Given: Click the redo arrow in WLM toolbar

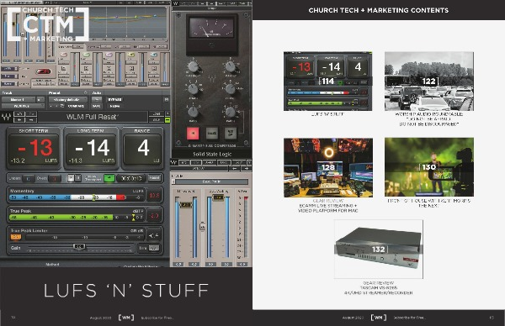Looking at the screenshot, I should [x=32, y=114].
